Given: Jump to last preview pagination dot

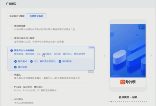Looking at the screenshot, I should (x=147, y=102).
